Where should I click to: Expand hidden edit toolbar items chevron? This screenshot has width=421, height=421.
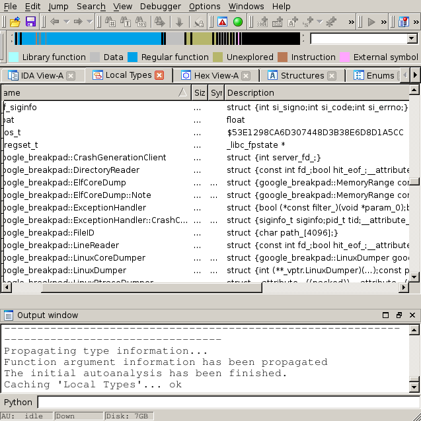pos(351,22)
